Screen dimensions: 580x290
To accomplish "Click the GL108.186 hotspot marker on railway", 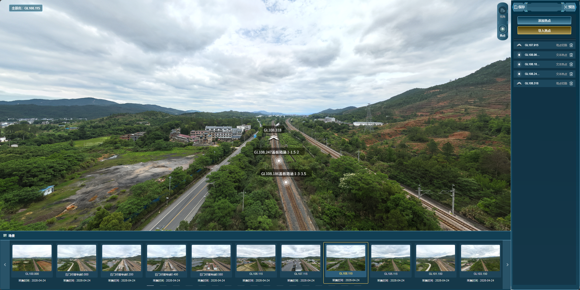I will 286,182.
